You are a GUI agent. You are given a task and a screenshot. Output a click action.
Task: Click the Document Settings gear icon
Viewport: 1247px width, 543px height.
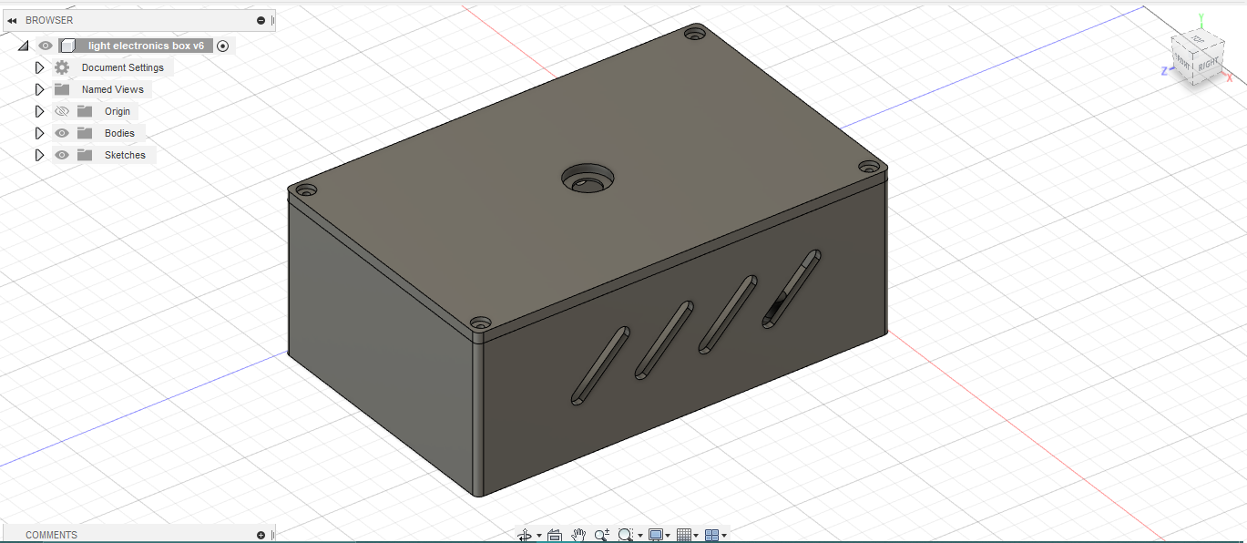click(61, 67)
